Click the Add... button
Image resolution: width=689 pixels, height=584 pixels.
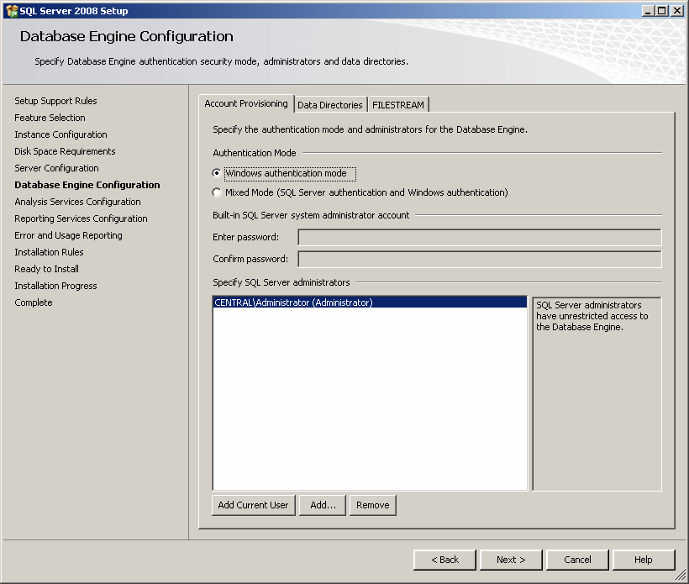click(x=323, y=505)
